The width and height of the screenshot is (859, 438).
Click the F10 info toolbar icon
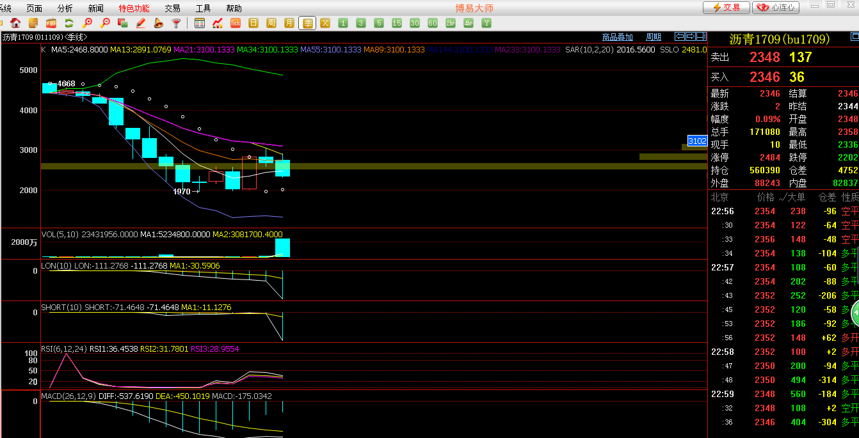[51, 23]
